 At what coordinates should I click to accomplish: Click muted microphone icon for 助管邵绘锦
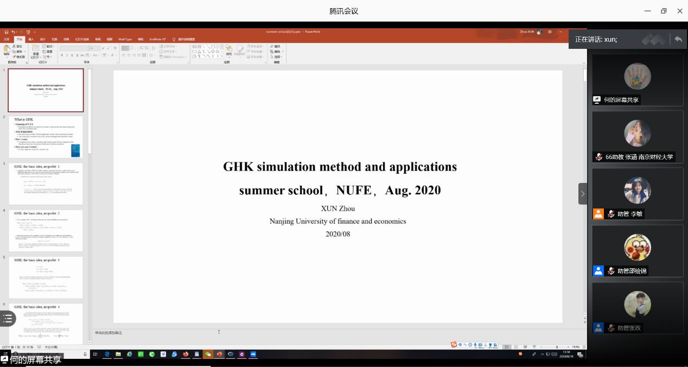[611, 271]
